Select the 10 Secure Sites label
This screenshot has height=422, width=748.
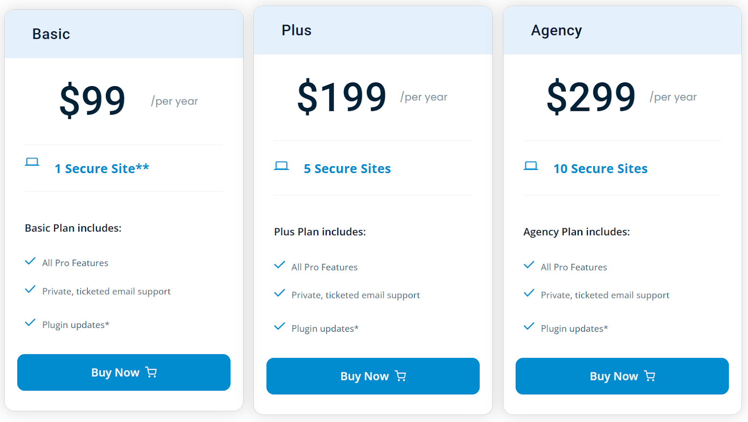tap(600, 168)
